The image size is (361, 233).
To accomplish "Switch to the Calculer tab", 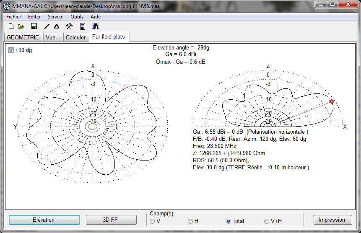I will [x=76, y=37].
